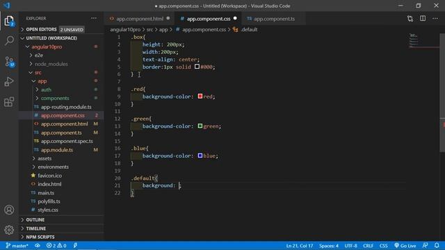Open the Manage gear icon
Image resolution: width=445 pixels, height=250 pixels.
click(x=9, y=230)
